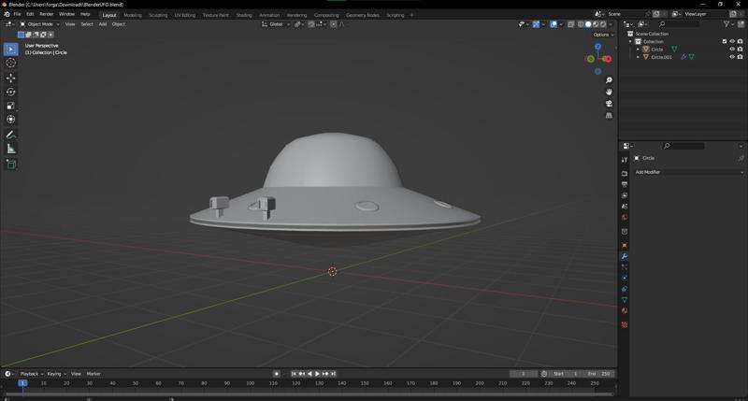Toggle visibility of the Circle object
This screenshot has width=748, height=401.
[x=732, y=50]
